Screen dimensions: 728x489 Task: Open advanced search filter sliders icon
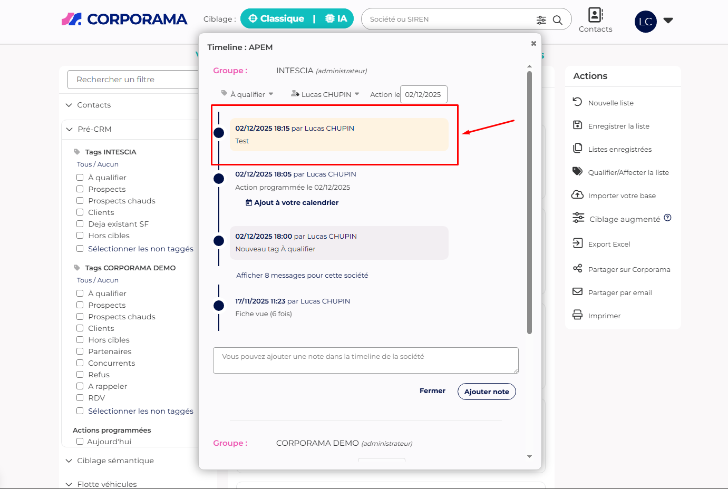(x=541, y=20)
